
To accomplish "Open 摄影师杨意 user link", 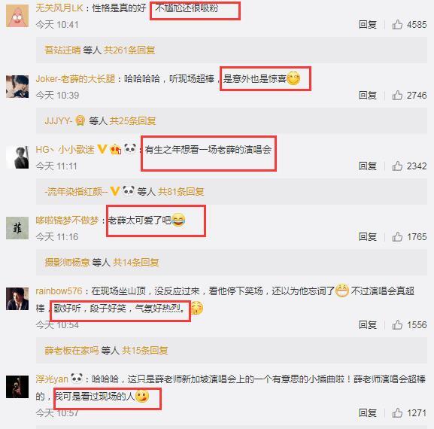I will 67,262.
